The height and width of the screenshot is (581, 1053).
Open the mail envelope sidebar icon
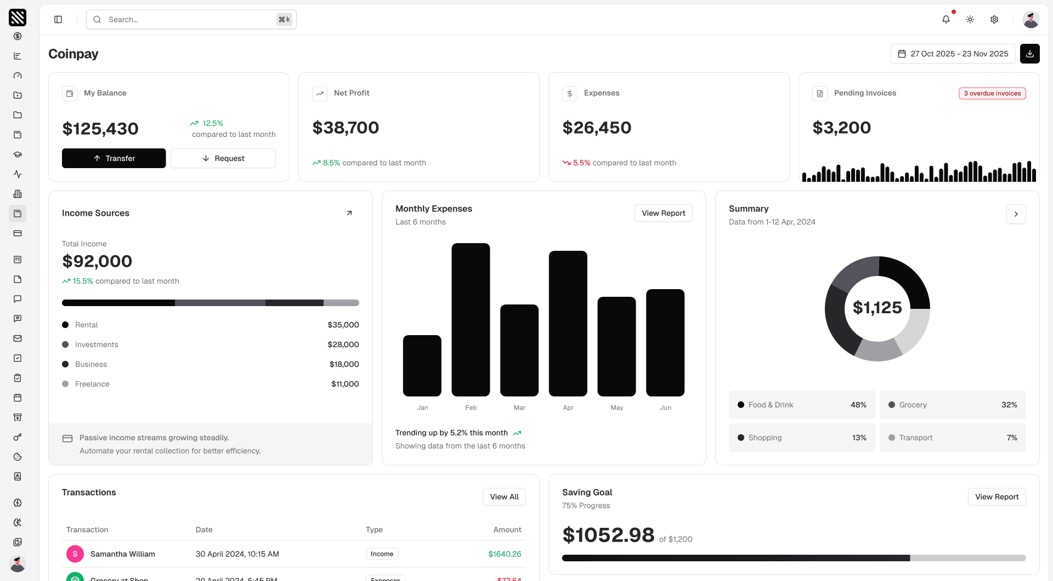[18, 338]
